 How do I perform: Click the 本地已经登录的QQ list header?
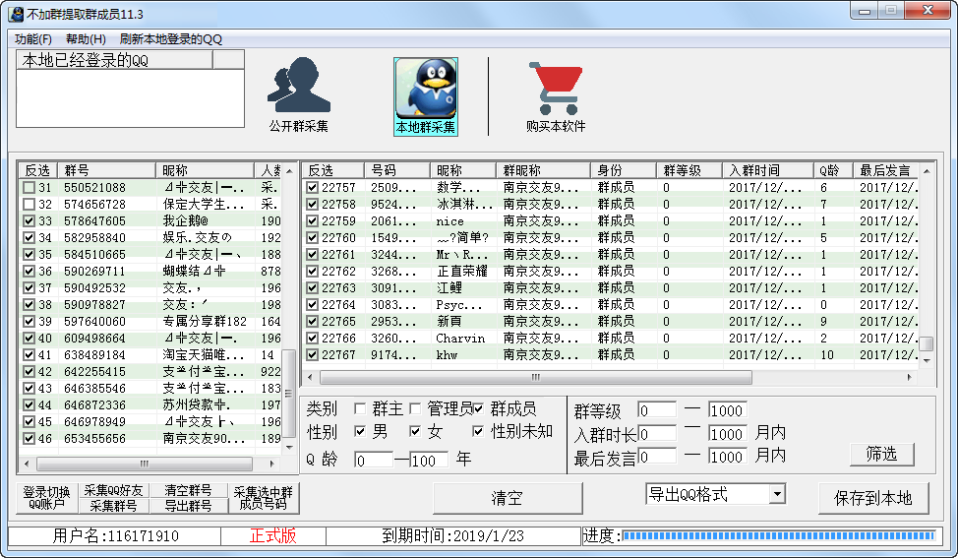tap(114, 60)
